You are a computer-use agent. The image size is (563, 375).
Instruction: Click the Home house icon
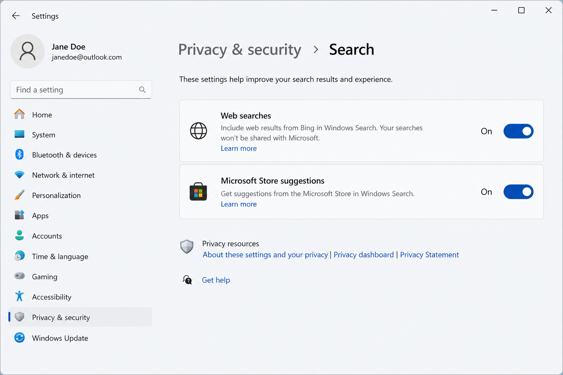click(x=19, y=114)
